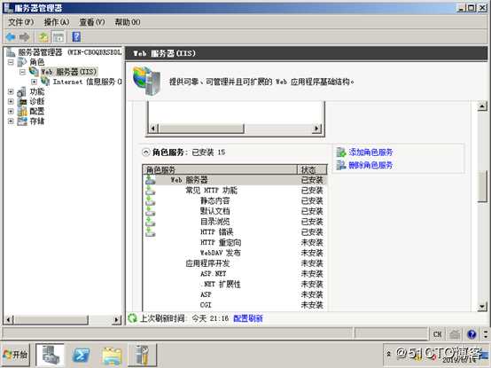Click the main pane scroll up arrow
The width and height of the screenshot is (491, 368).
482,106
